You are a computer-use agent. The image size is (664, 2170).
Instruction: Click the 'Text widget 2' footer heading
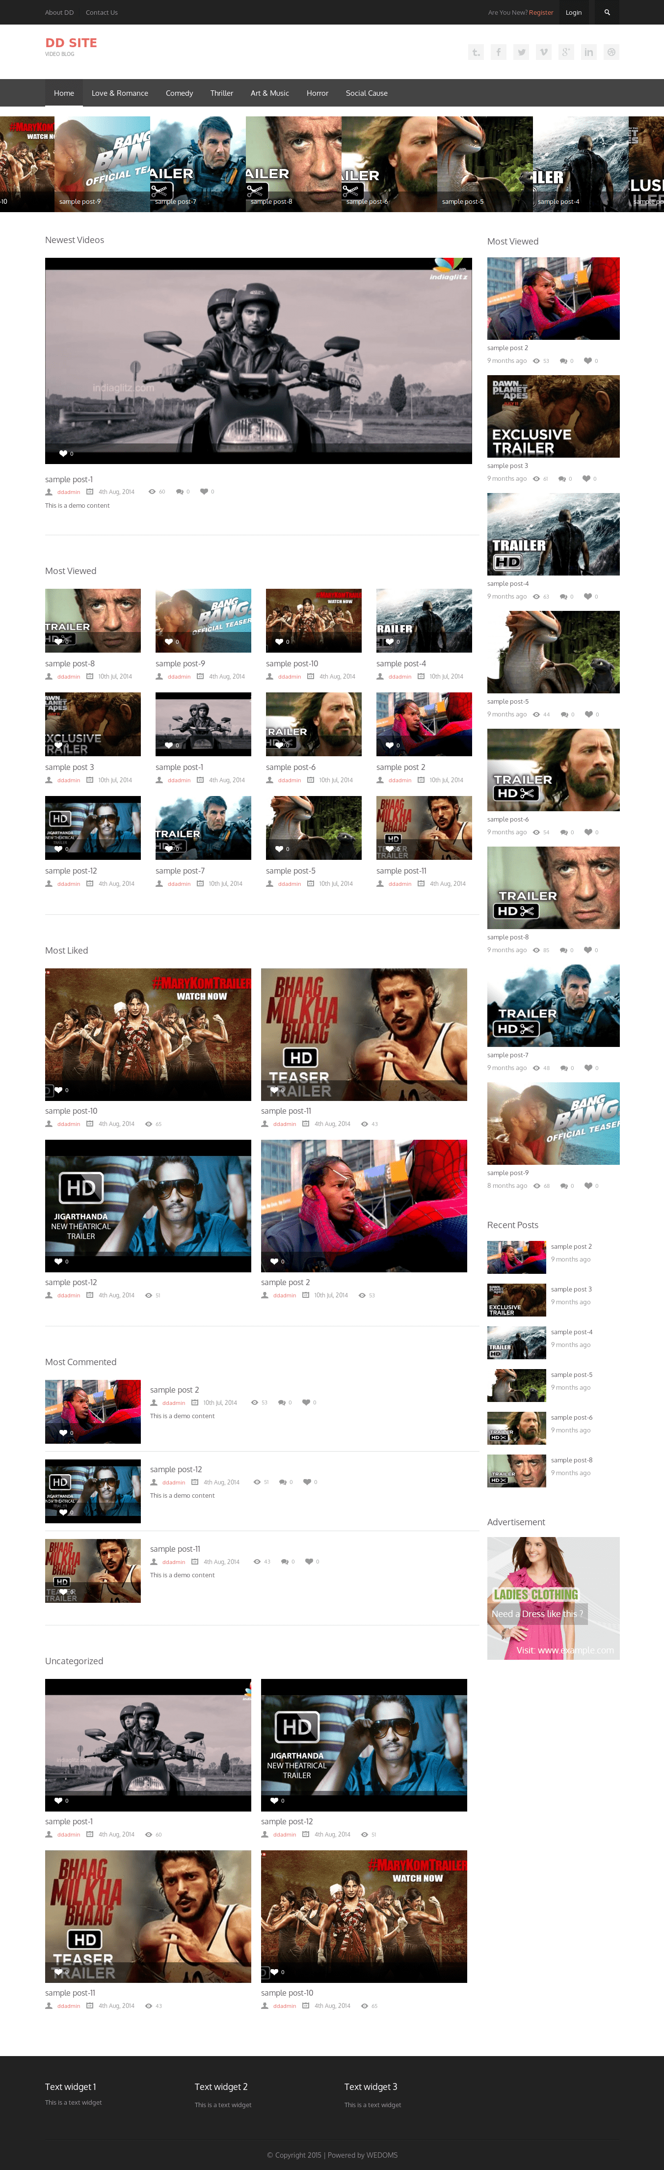(x=221, y=2087)
